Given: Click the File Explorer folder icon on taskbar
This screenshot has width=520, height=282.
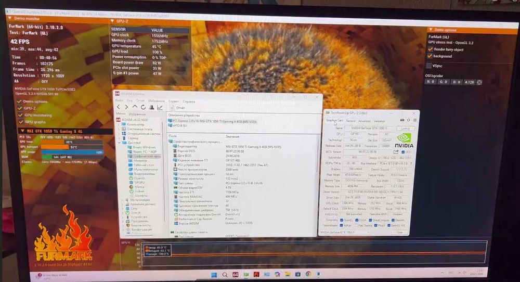Looking at the screenshot, I should 288,274.
